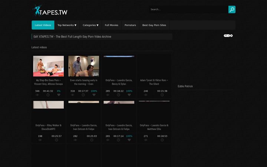
Task: Click the 346 view count
Action: [37, 91]
